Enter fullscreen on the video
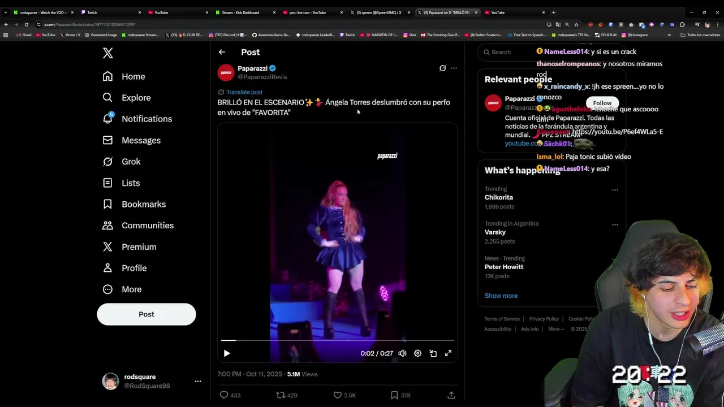This screenshot has height=407, width=724. [x=448, y=353]
